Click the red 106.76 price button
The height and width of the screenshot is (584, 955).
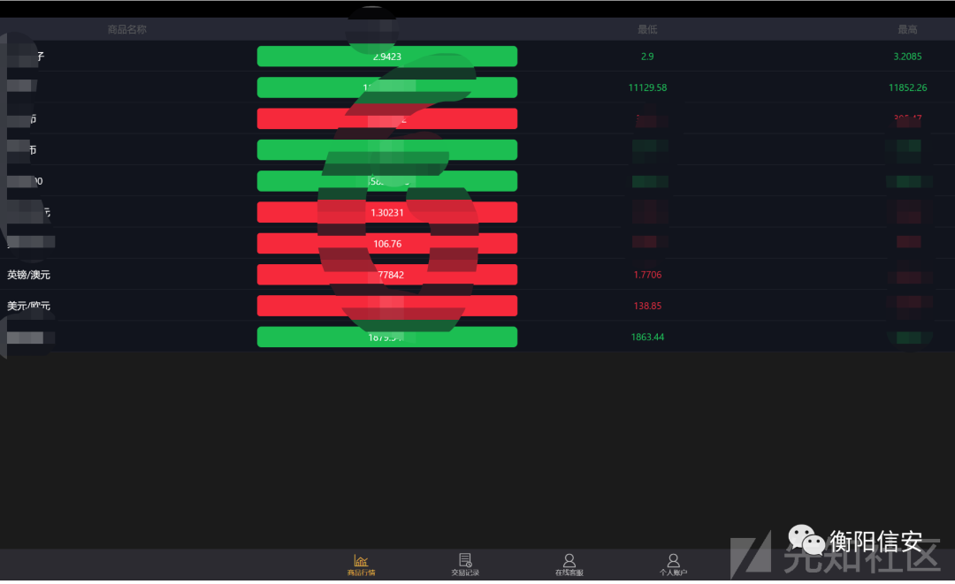point(387,243)
